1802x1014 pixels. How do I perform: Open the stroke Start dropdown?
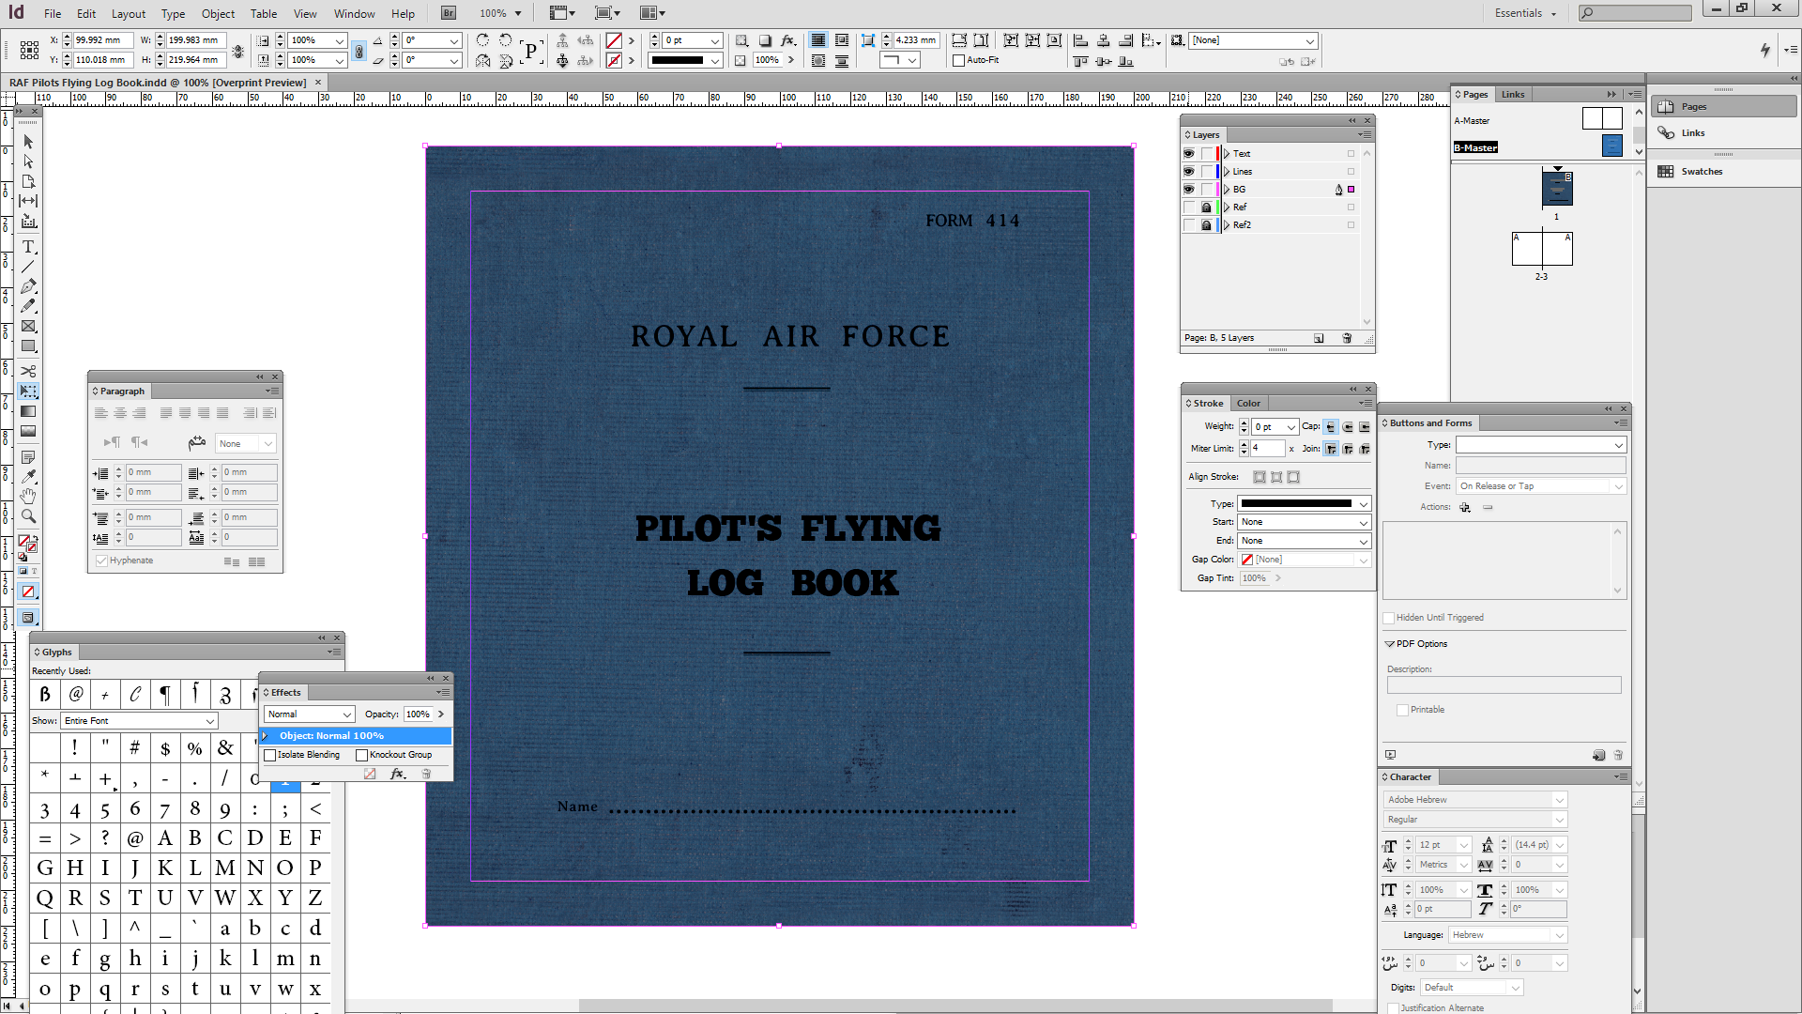(x=1305, y=522)
